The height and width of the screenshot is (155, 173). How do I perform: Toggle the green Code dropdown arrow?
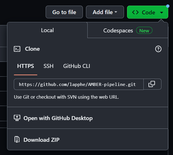pyautogui.click(x=161, y=13)
